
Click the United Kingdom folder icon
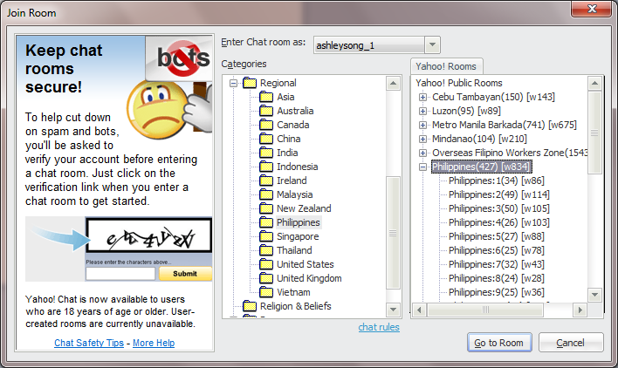click(x=266, y=278)
